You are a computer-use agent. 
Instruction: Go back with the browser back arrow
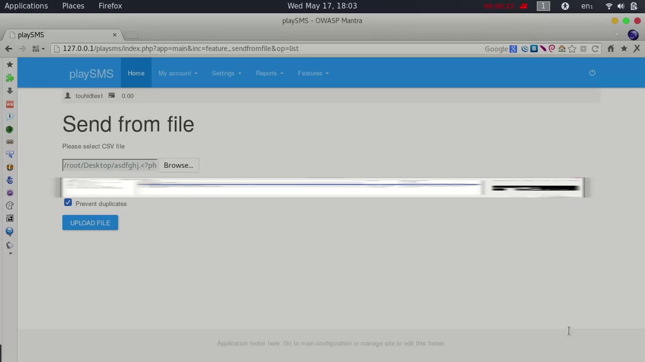pyautogui.click(x=9, y=49)
